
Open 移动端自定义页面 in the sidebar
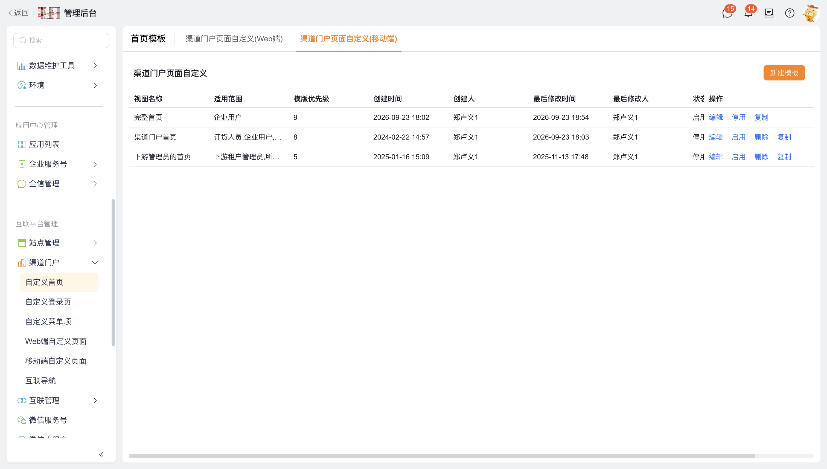pyautogui.click(x=56, y=361)
